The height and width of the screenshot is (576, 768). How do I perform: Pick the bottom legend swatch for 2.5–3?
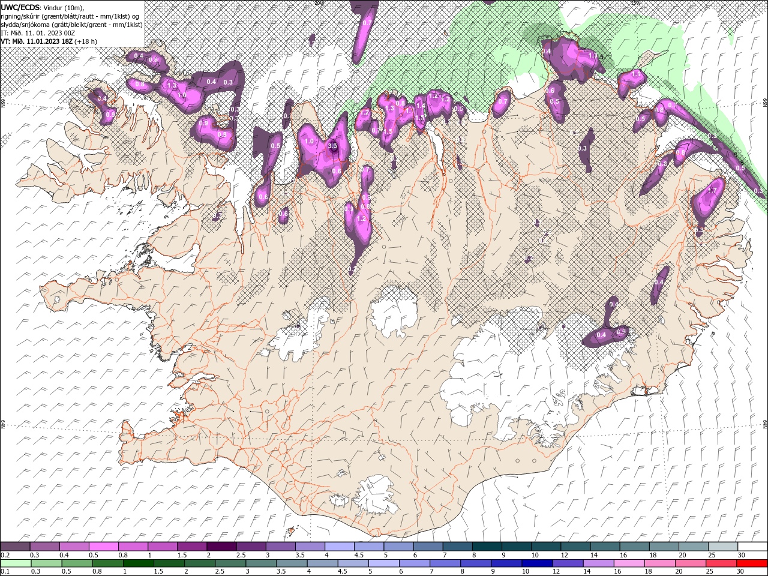pos(231,563)
